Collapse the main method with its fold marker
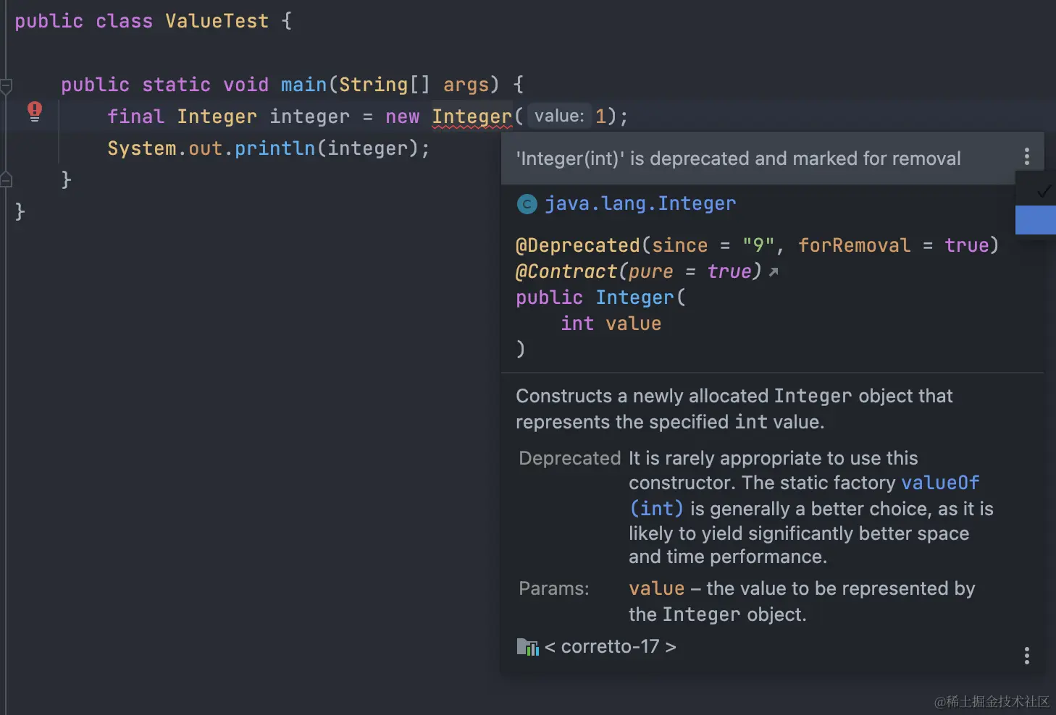The image size is (1056, 715). coord(7,86)
